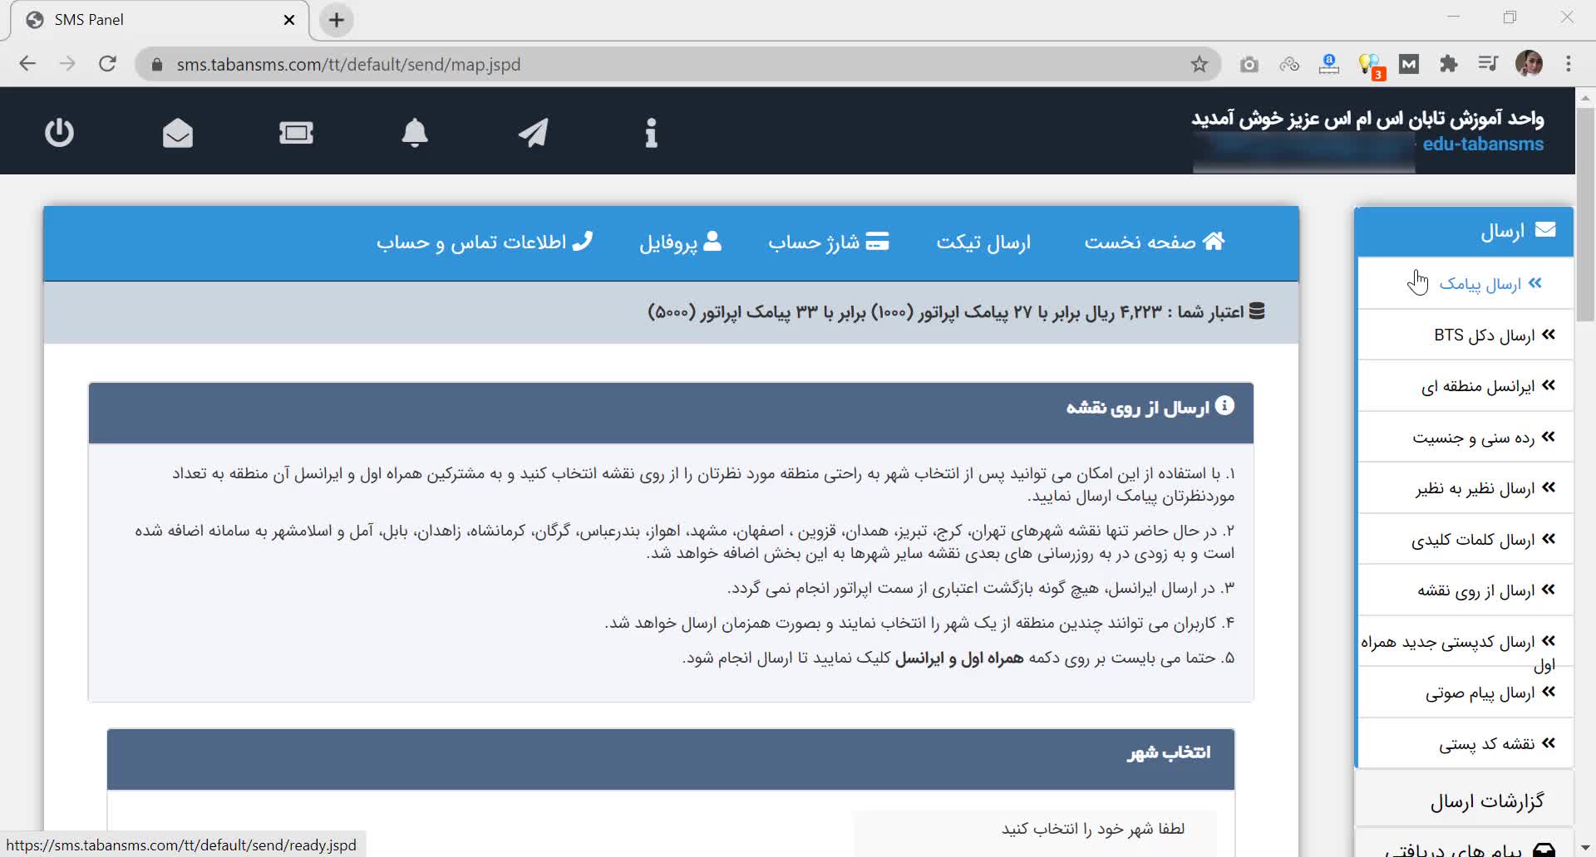Open notifications bell icon
Viewport: 1596px width, 857px height.
(415, 133)
